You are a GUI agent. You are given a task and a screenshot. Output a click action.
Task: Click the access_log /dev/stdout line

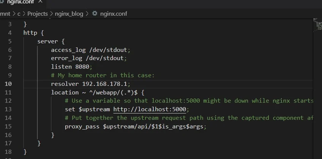tap(90, 50)
